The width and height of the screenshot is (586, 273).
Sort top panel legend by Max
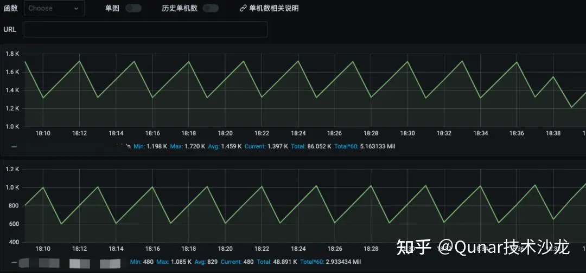click(x=177, y=146)
